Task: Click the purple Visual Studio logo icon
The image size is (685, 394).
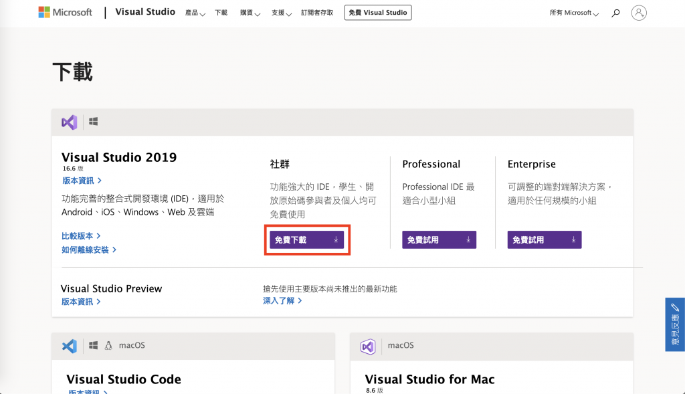Action: click(x=70, y=122)
